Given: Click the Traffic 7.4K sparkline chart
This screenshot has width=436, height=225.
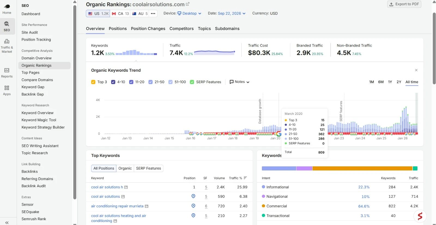Looking at the screenshot, I should coord(214,52).
